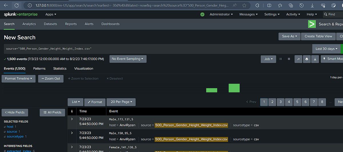Screen dimensions: 343x152
Task: Switch to the Datasets nav tab
Action: point(50,24)
